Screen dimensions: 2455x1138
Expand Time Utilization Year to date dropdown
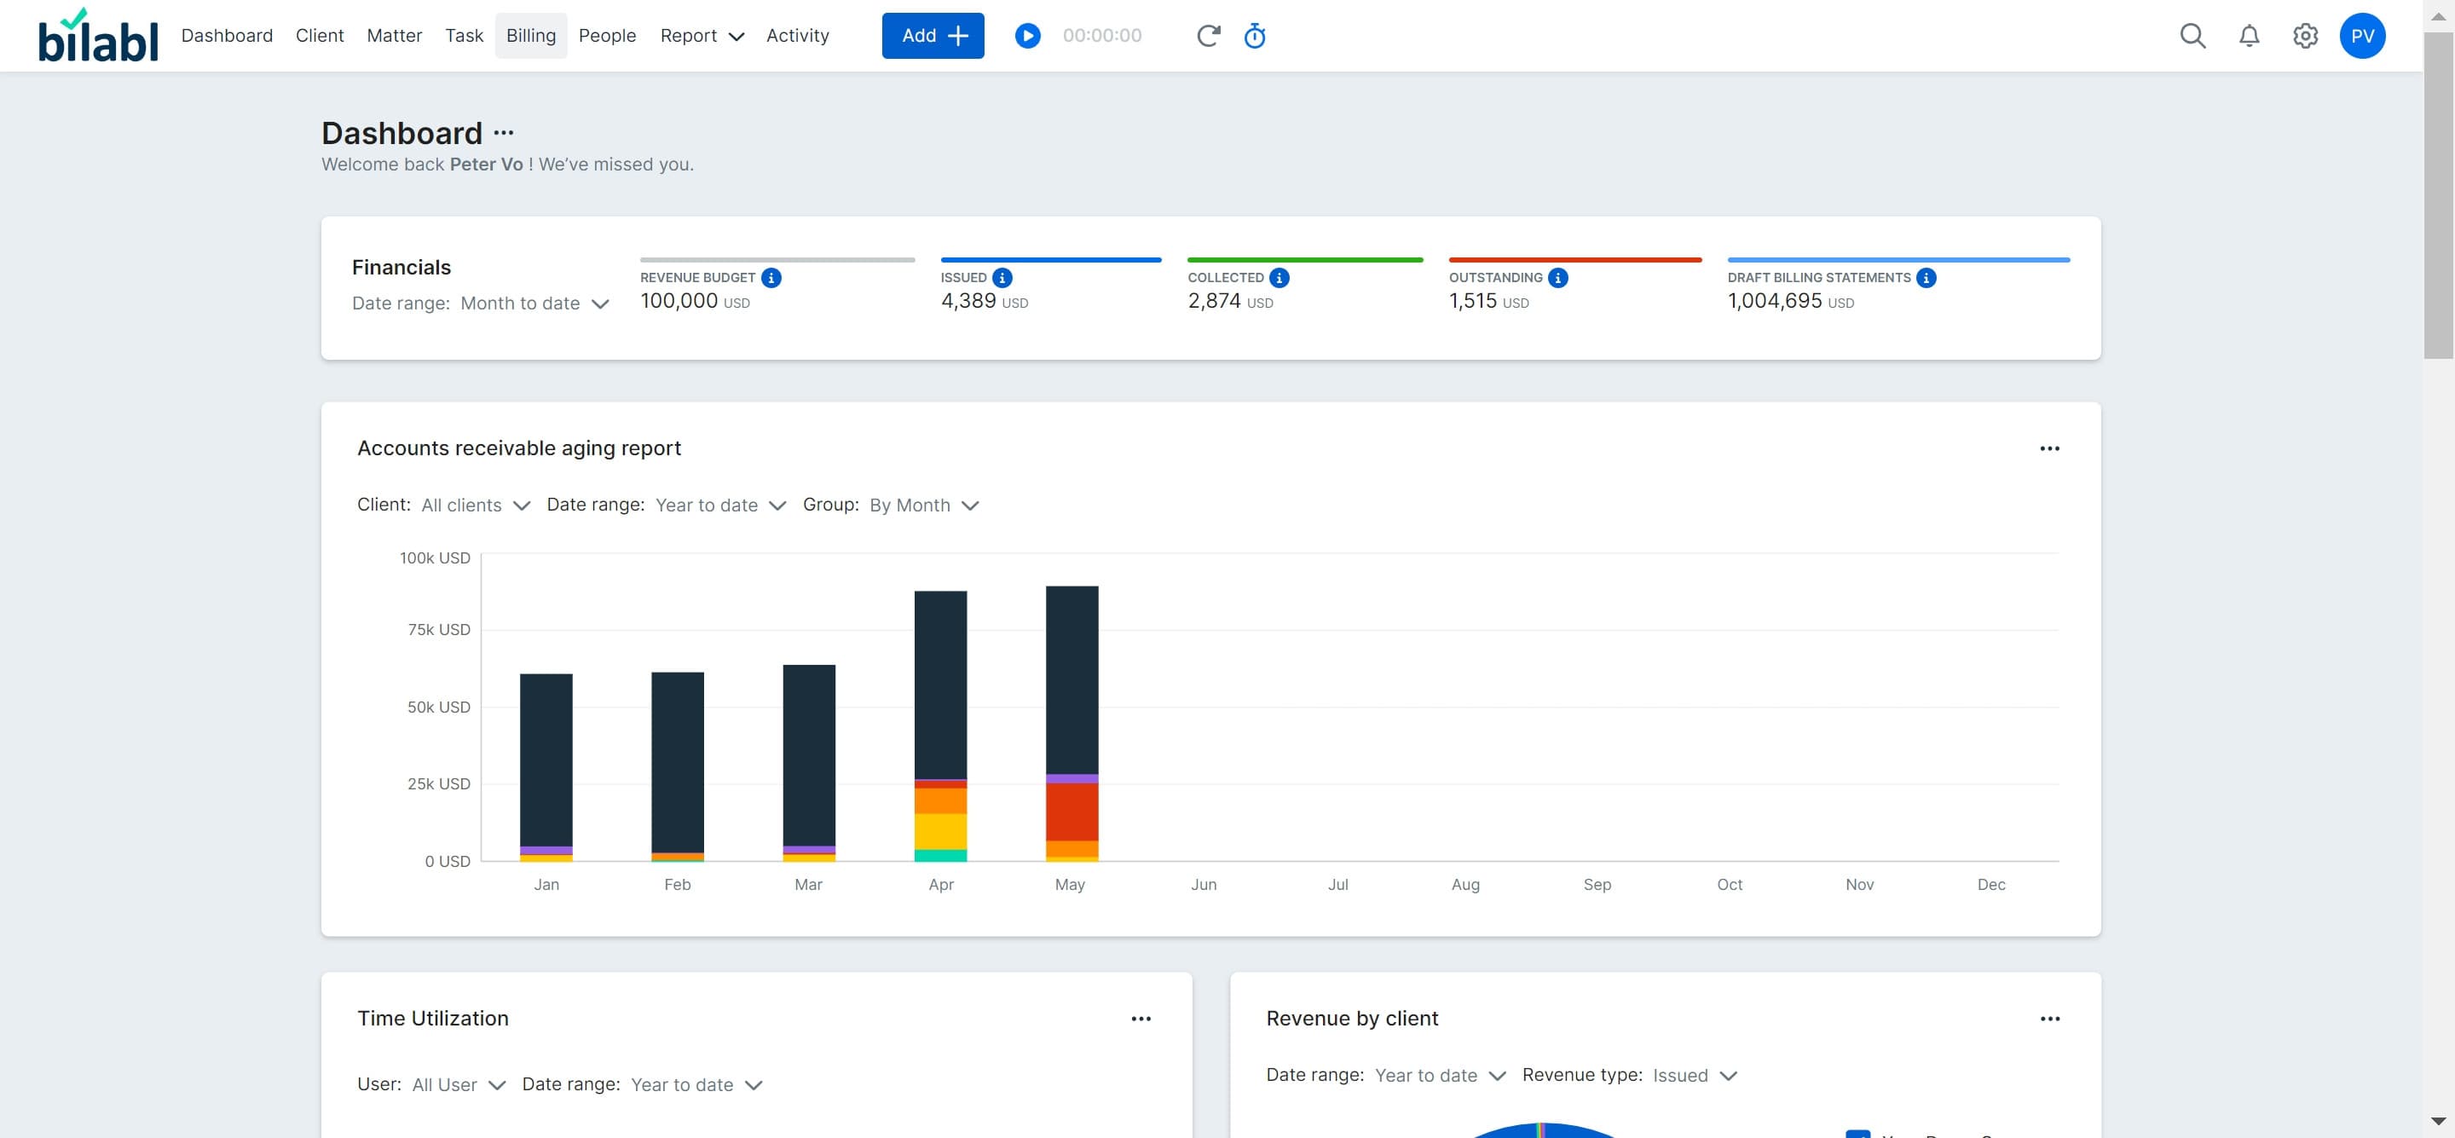[696, 1084]
